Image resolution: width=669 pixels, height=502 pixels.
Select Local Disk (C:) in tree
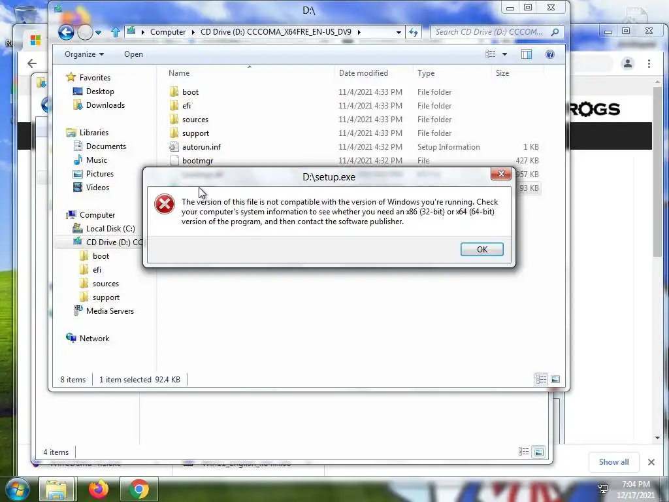[110, 228]
